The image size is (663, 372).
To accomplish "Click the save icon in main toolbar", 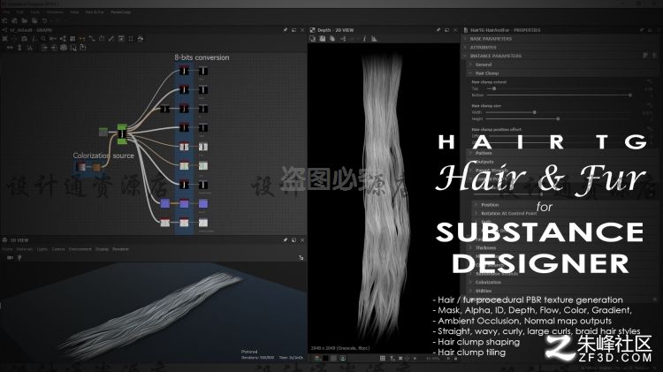I will coord(34,20).
